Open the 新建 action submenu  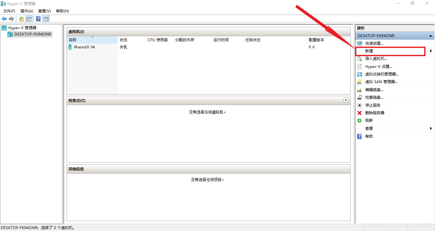tap(369, 51)
